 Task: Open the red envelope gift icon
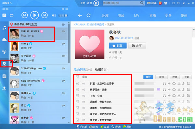click(x=160, y=3)
